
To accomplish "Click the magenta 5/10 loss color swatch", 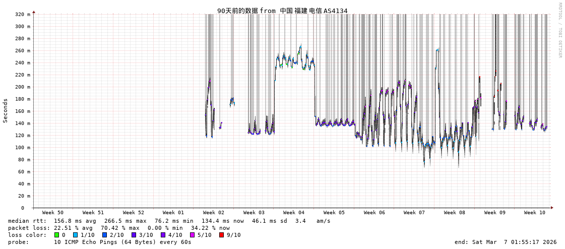I will coord(192,235).
